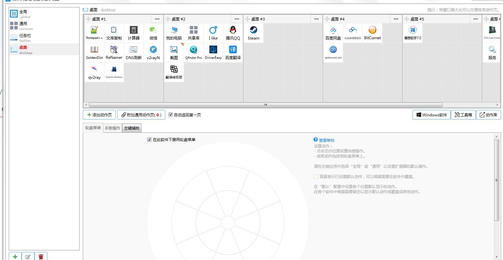Open 爱思助手7.0 icon
This screenshot has height=260, width=503.
tap(412, 32)
